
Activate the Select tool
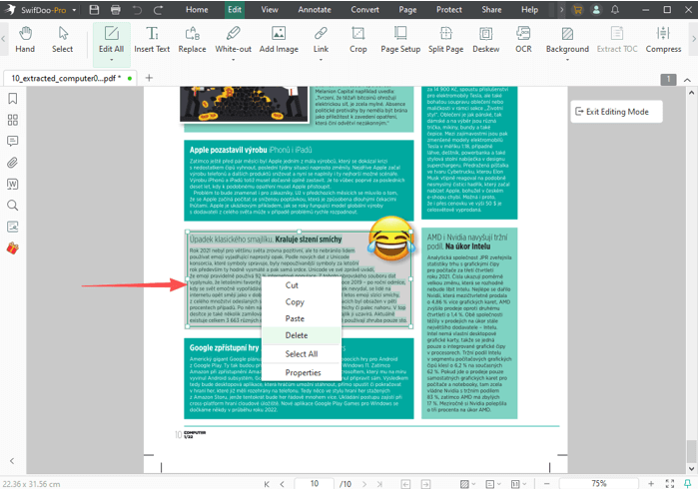point(62,40)
